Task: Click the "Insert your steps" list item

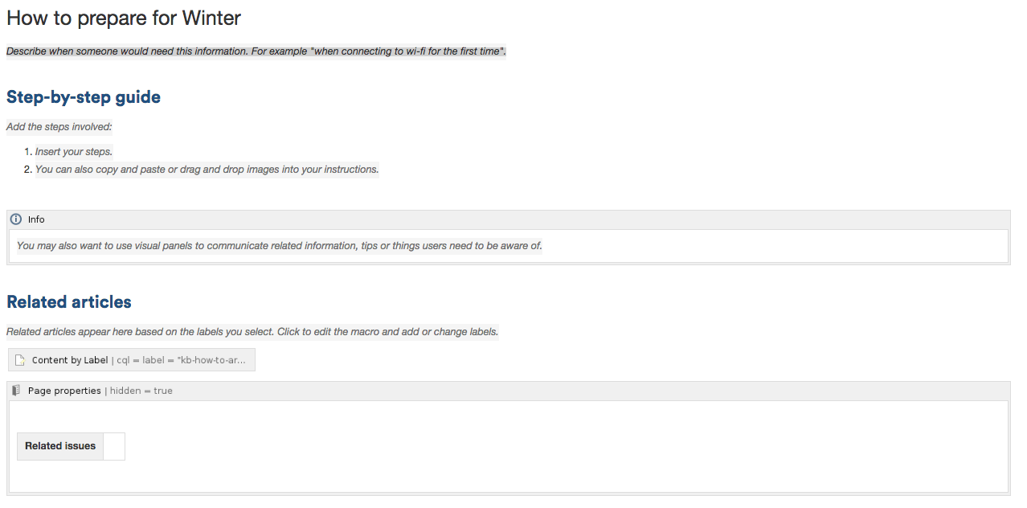Action: coord(74,152)
